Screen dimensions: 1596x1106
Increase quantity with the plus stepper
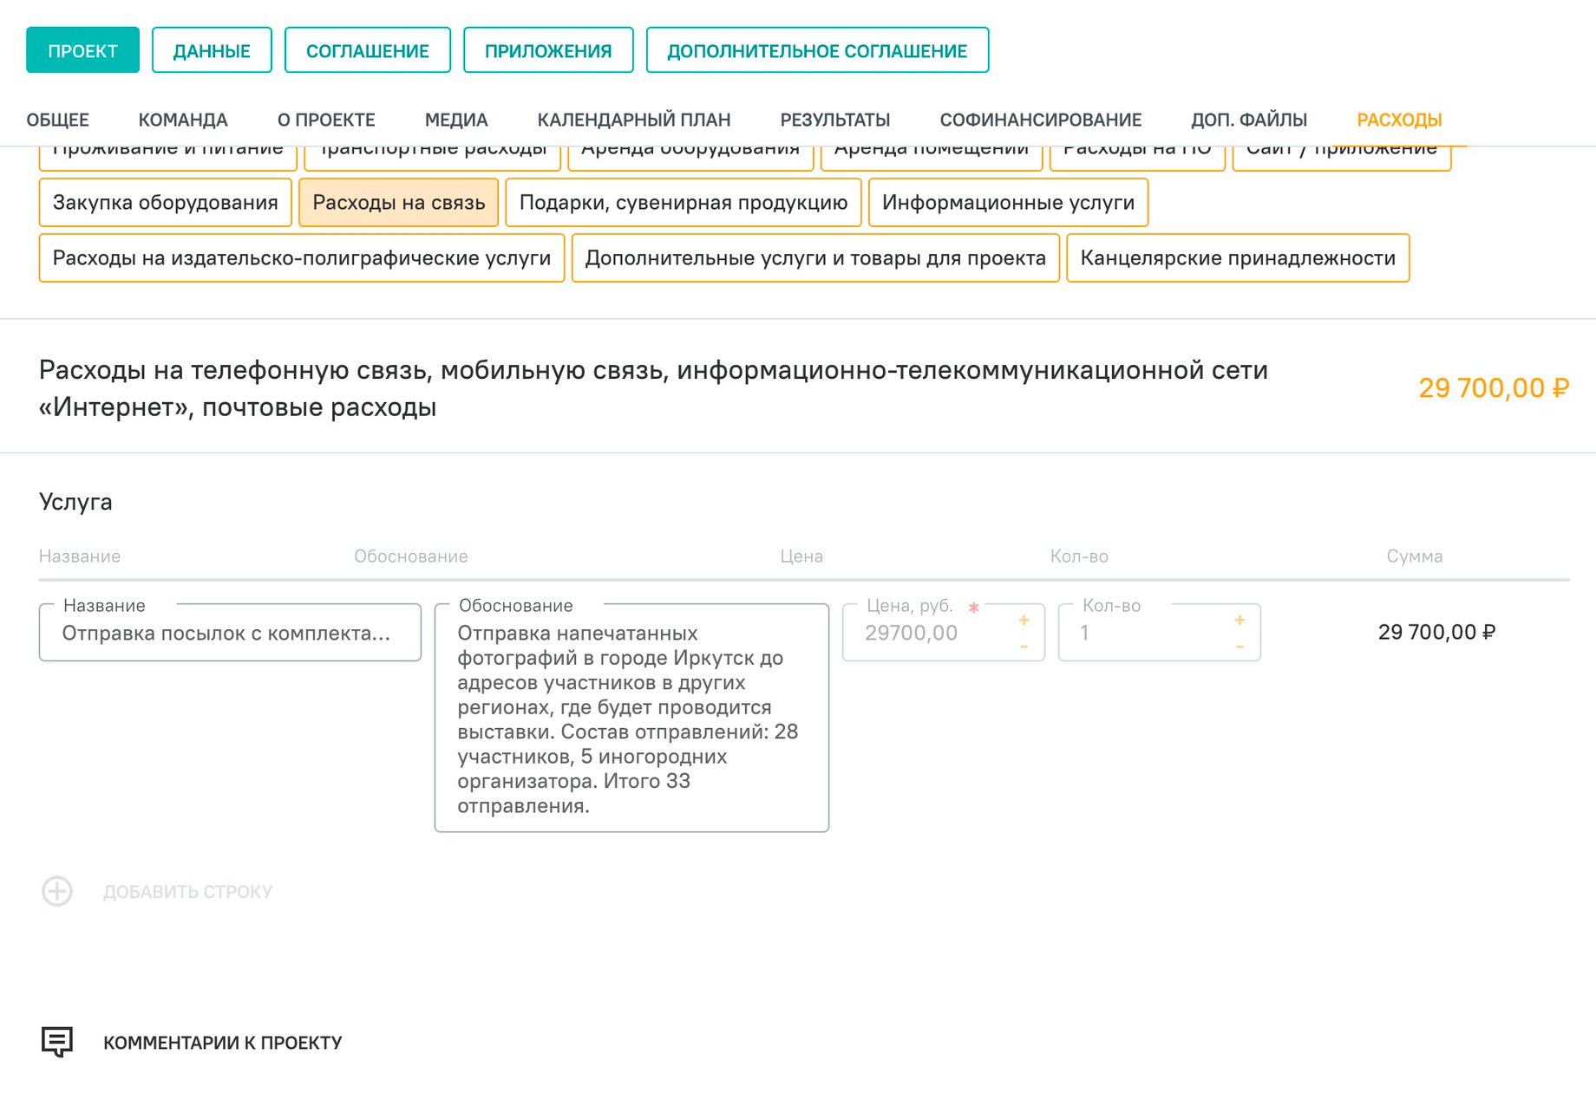click(x=1240, y=620)
